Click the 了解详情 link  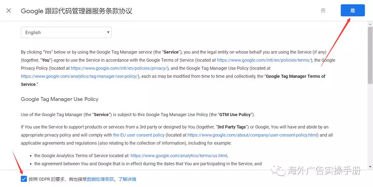(127, 179)
